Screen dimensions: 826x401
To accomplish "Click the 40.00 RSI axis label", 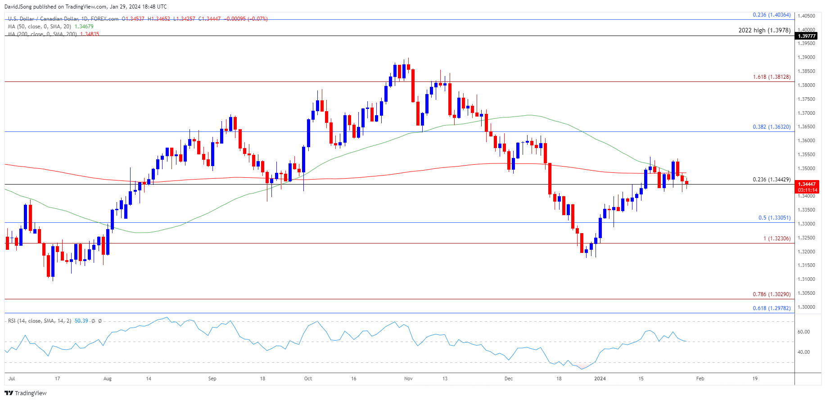I will pos(803,352).
